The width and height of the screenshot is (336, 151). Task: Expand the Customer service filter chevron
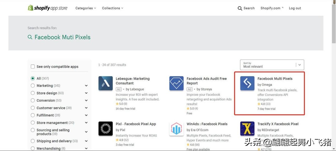pyautogui.click(x=86, y=108)
